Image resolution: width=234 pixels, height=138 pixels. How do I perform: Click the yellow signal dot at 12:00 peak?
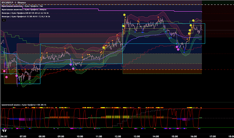click(124, 16)
